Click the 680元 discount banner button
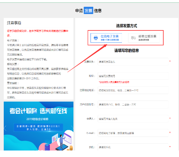Viewport: 179px width, 157px height. point(38,128)
